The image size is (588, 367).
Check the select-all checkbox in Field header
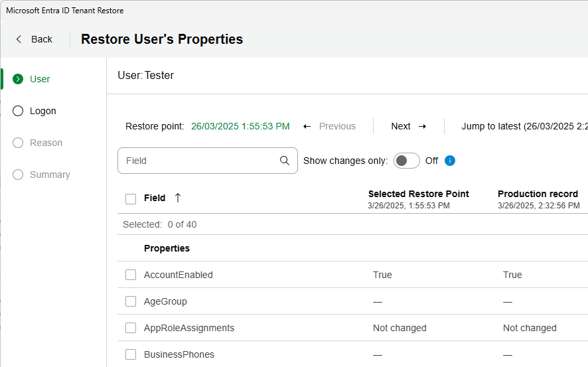131,198
